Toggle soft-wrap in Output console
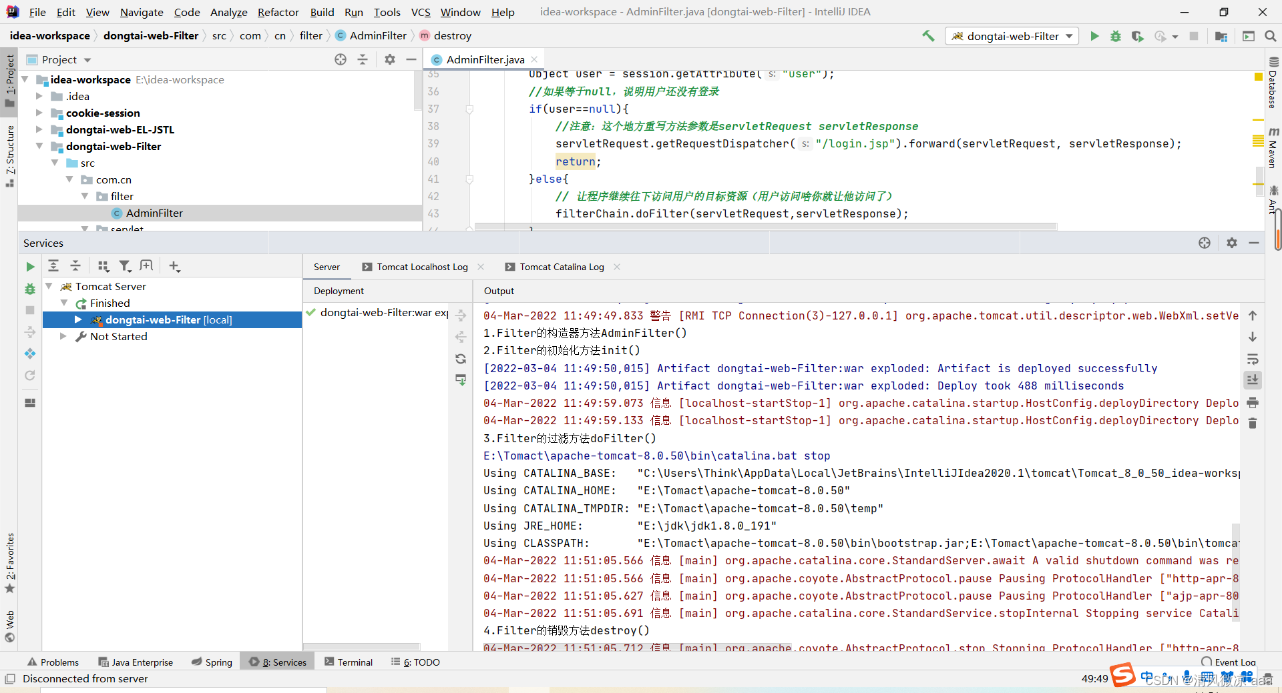Image resolution: width=1282 pixels, height=693 pixels. tap(1253, 359)
